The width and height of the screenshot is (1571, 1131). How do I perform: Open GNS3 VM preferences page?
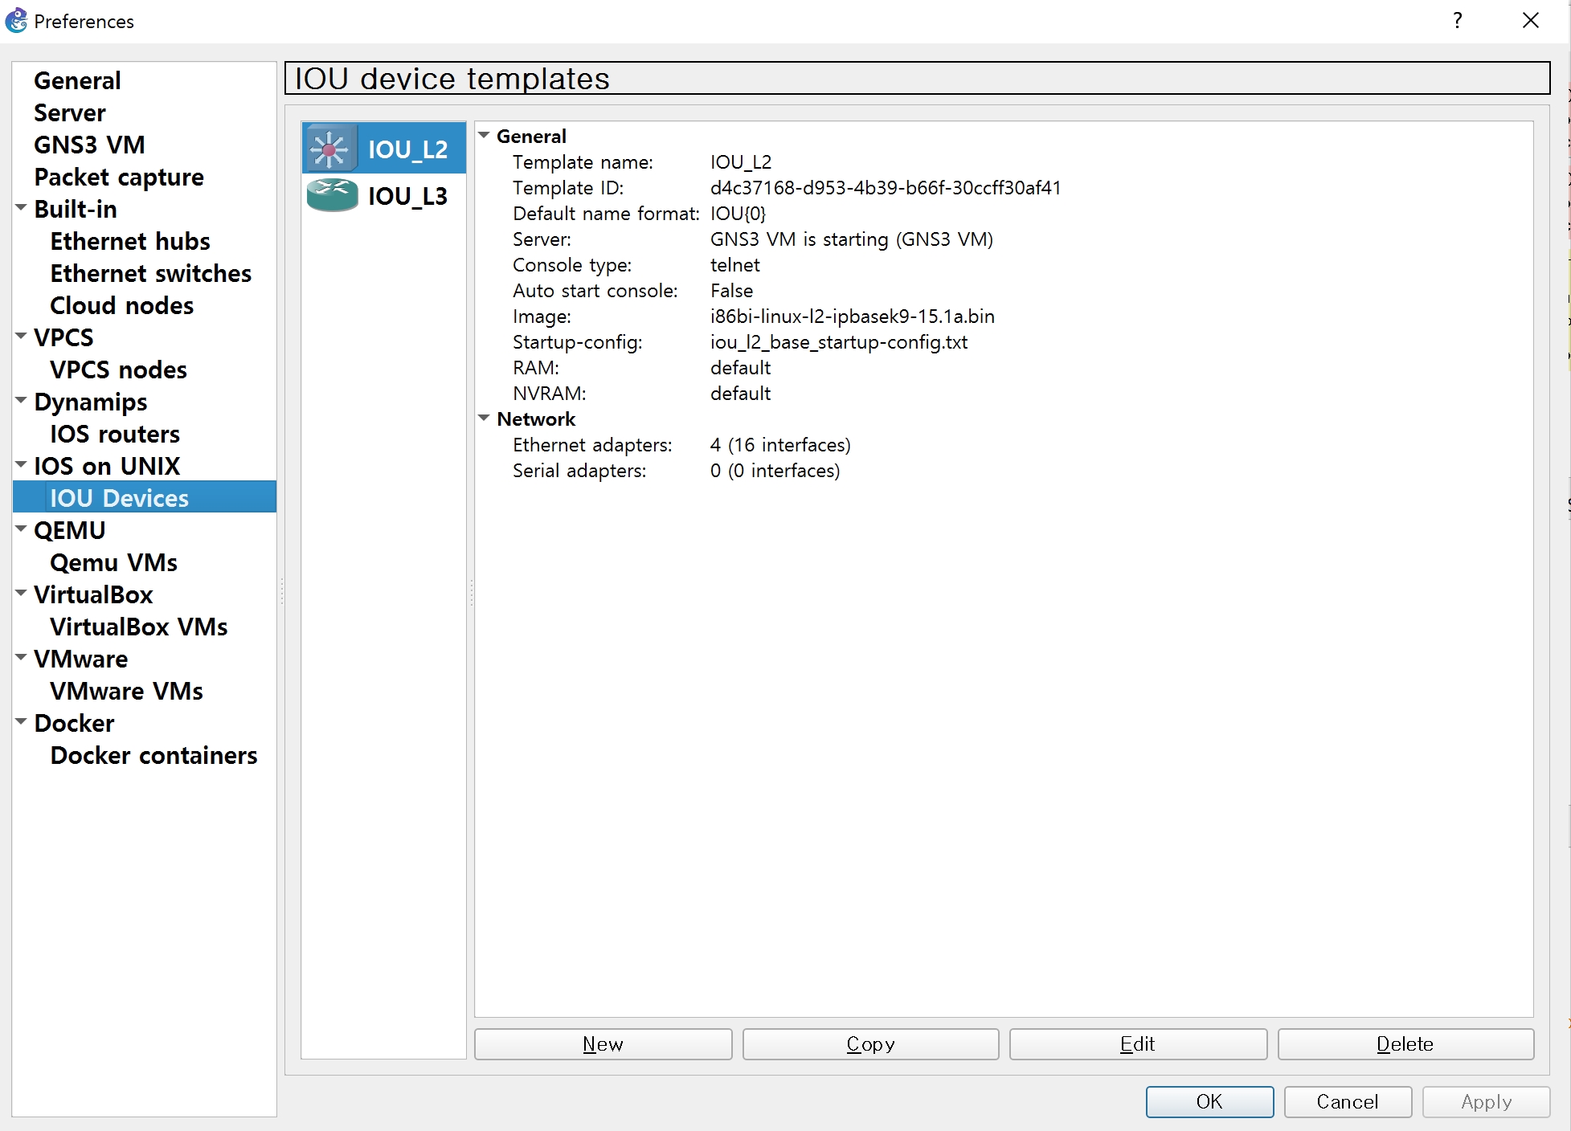click(89, 145)
